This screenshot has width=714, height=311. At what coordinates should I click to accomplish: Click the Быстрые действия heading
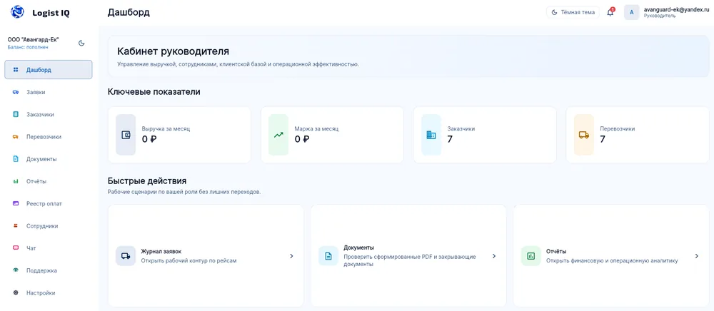(147, 181)
